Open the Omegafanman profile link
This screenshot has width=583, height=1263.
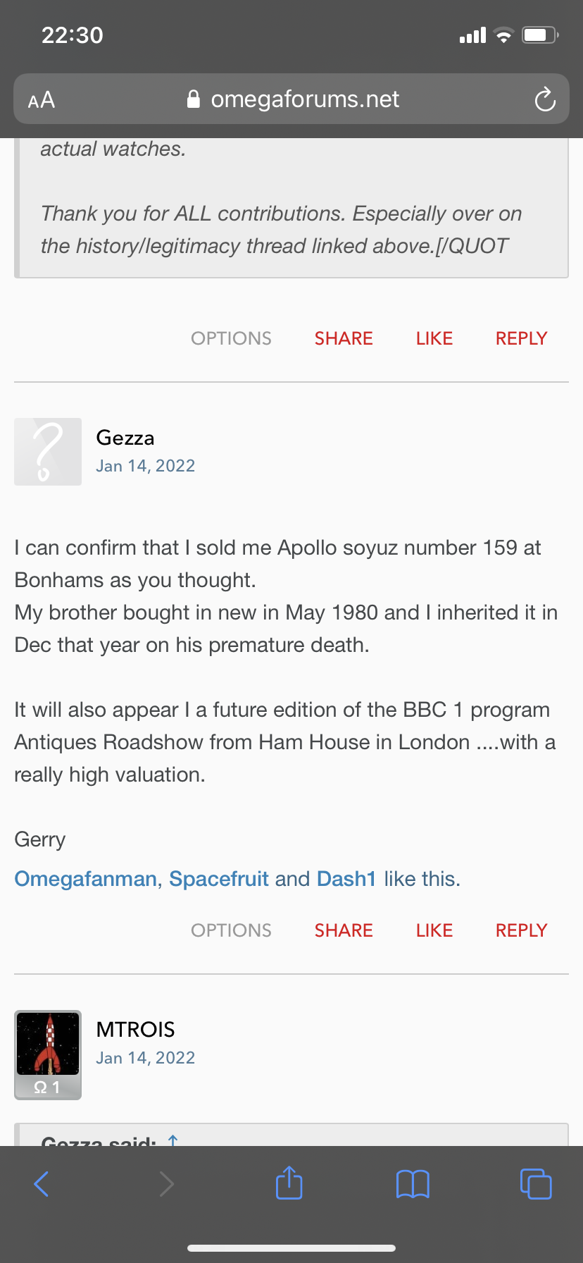click(x=85, y=879)
